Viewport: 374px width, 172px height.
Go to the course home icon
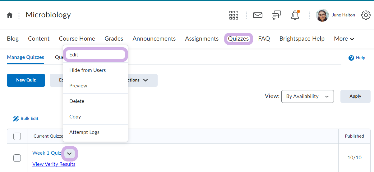pyautogui.click(x=10, y=15)
